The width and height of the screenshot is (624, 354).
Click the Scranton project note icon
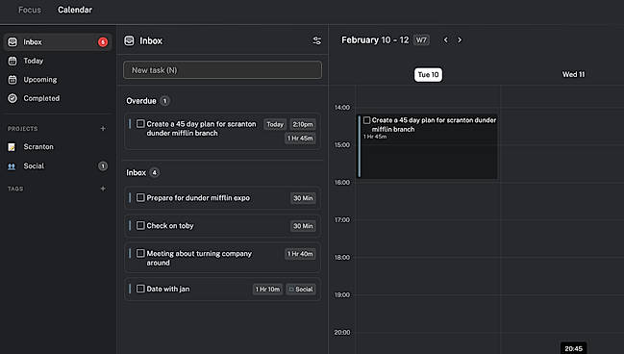pyautogui.click(x=12, y=147)
